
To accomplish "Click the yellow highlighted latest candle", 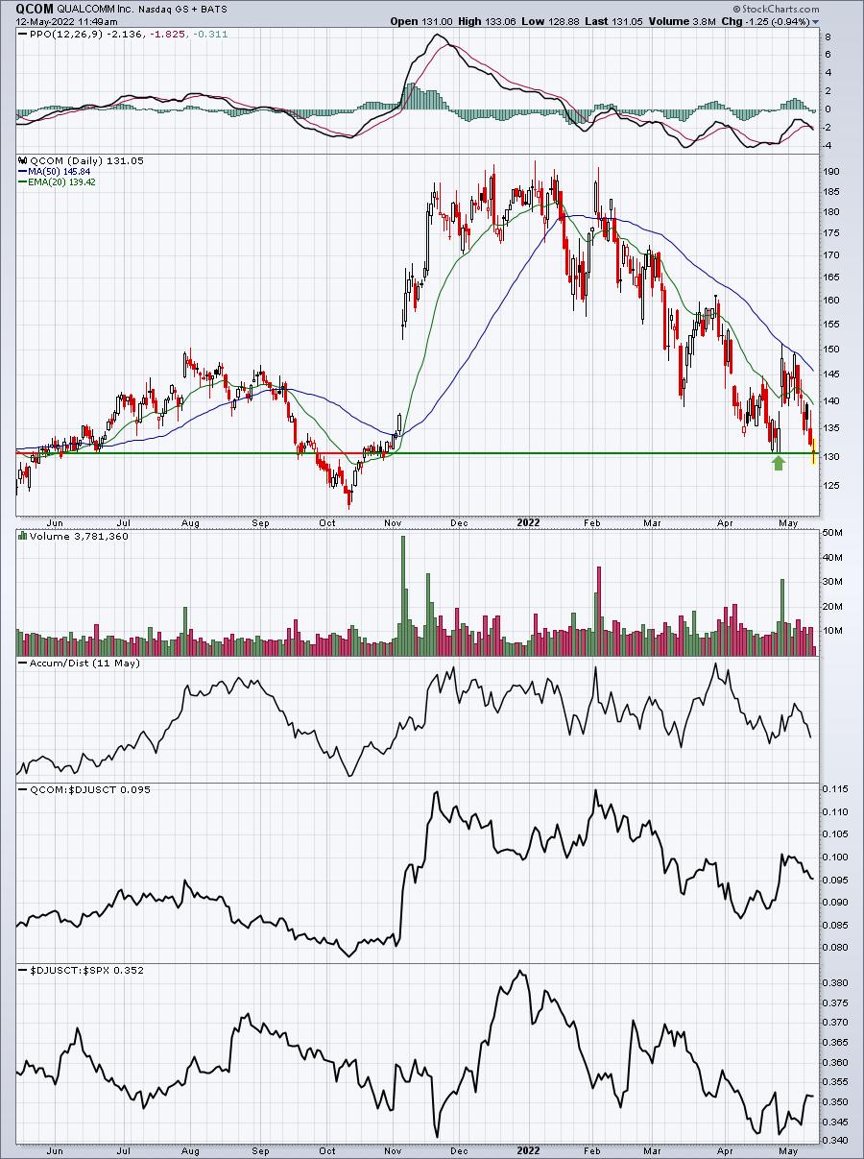I will [x=814, y=451].
